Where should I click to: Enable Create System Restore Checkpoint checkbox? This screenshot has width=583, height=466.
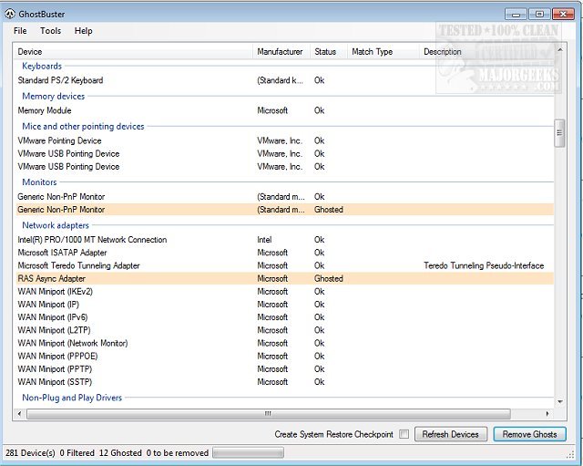404,434
